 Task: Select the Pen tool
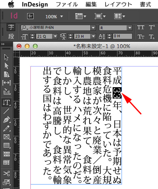6,120
